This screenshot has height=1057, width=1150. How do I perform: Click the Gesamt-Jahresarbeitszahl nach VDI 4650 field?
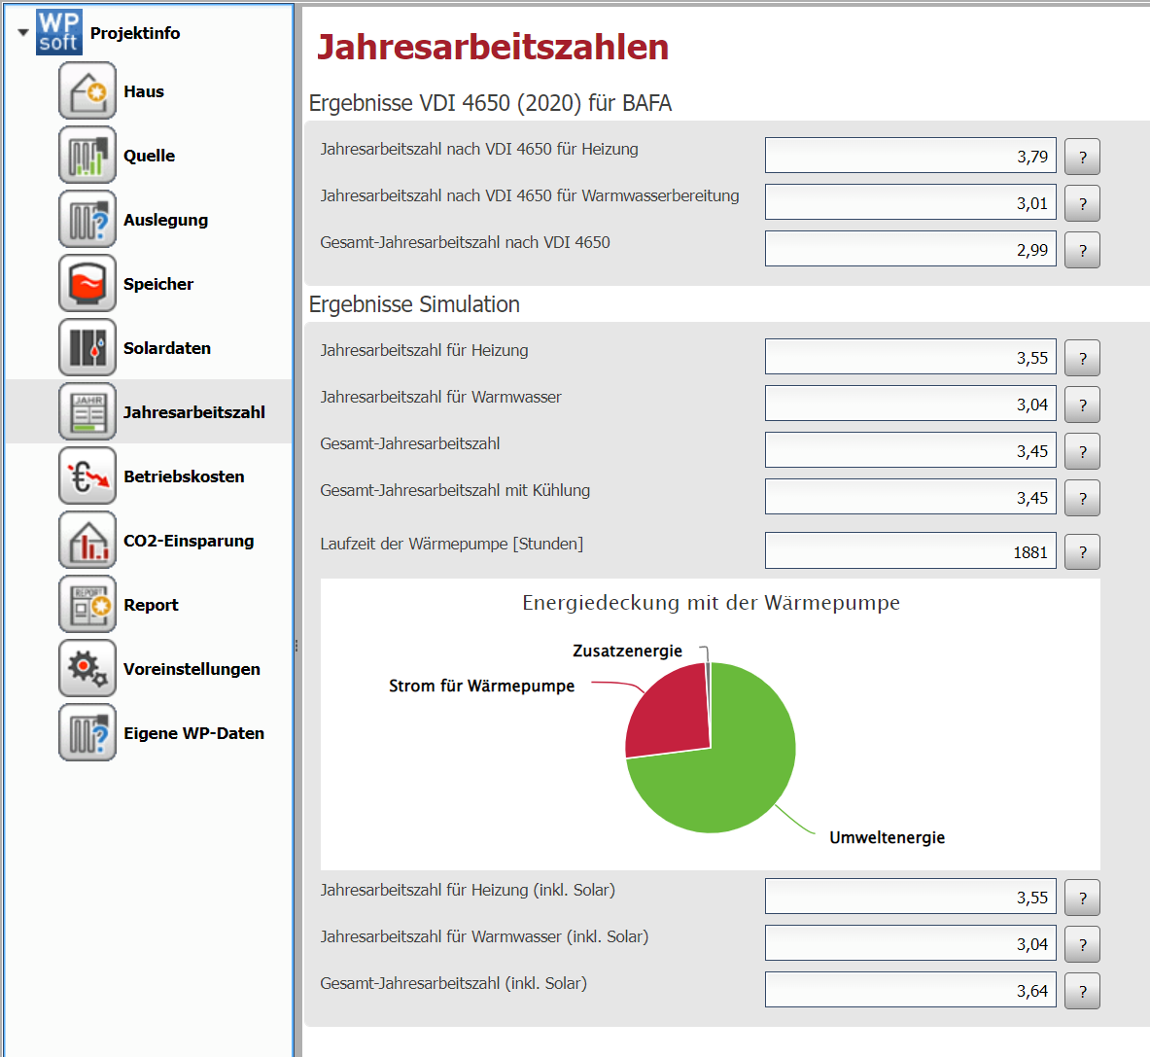[910, 250]
